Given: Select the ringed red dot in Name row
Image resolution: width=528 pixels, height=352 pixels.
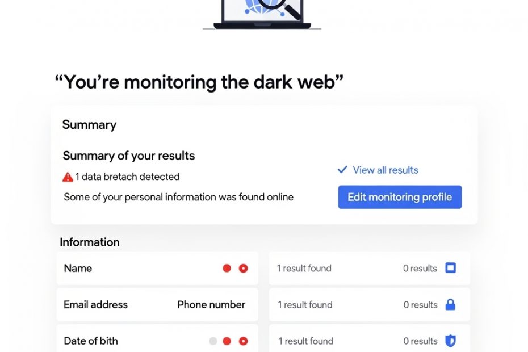Looking at the screenshot, I should tap(244, 269).
